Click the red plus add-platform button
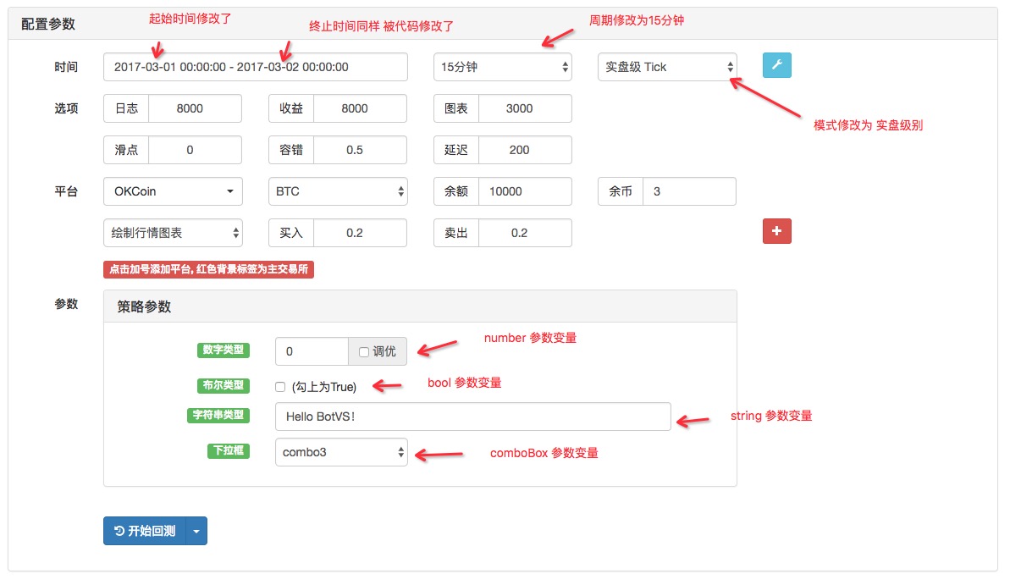Viewport: 1010px width, 585px height. (x=777, y=231)
